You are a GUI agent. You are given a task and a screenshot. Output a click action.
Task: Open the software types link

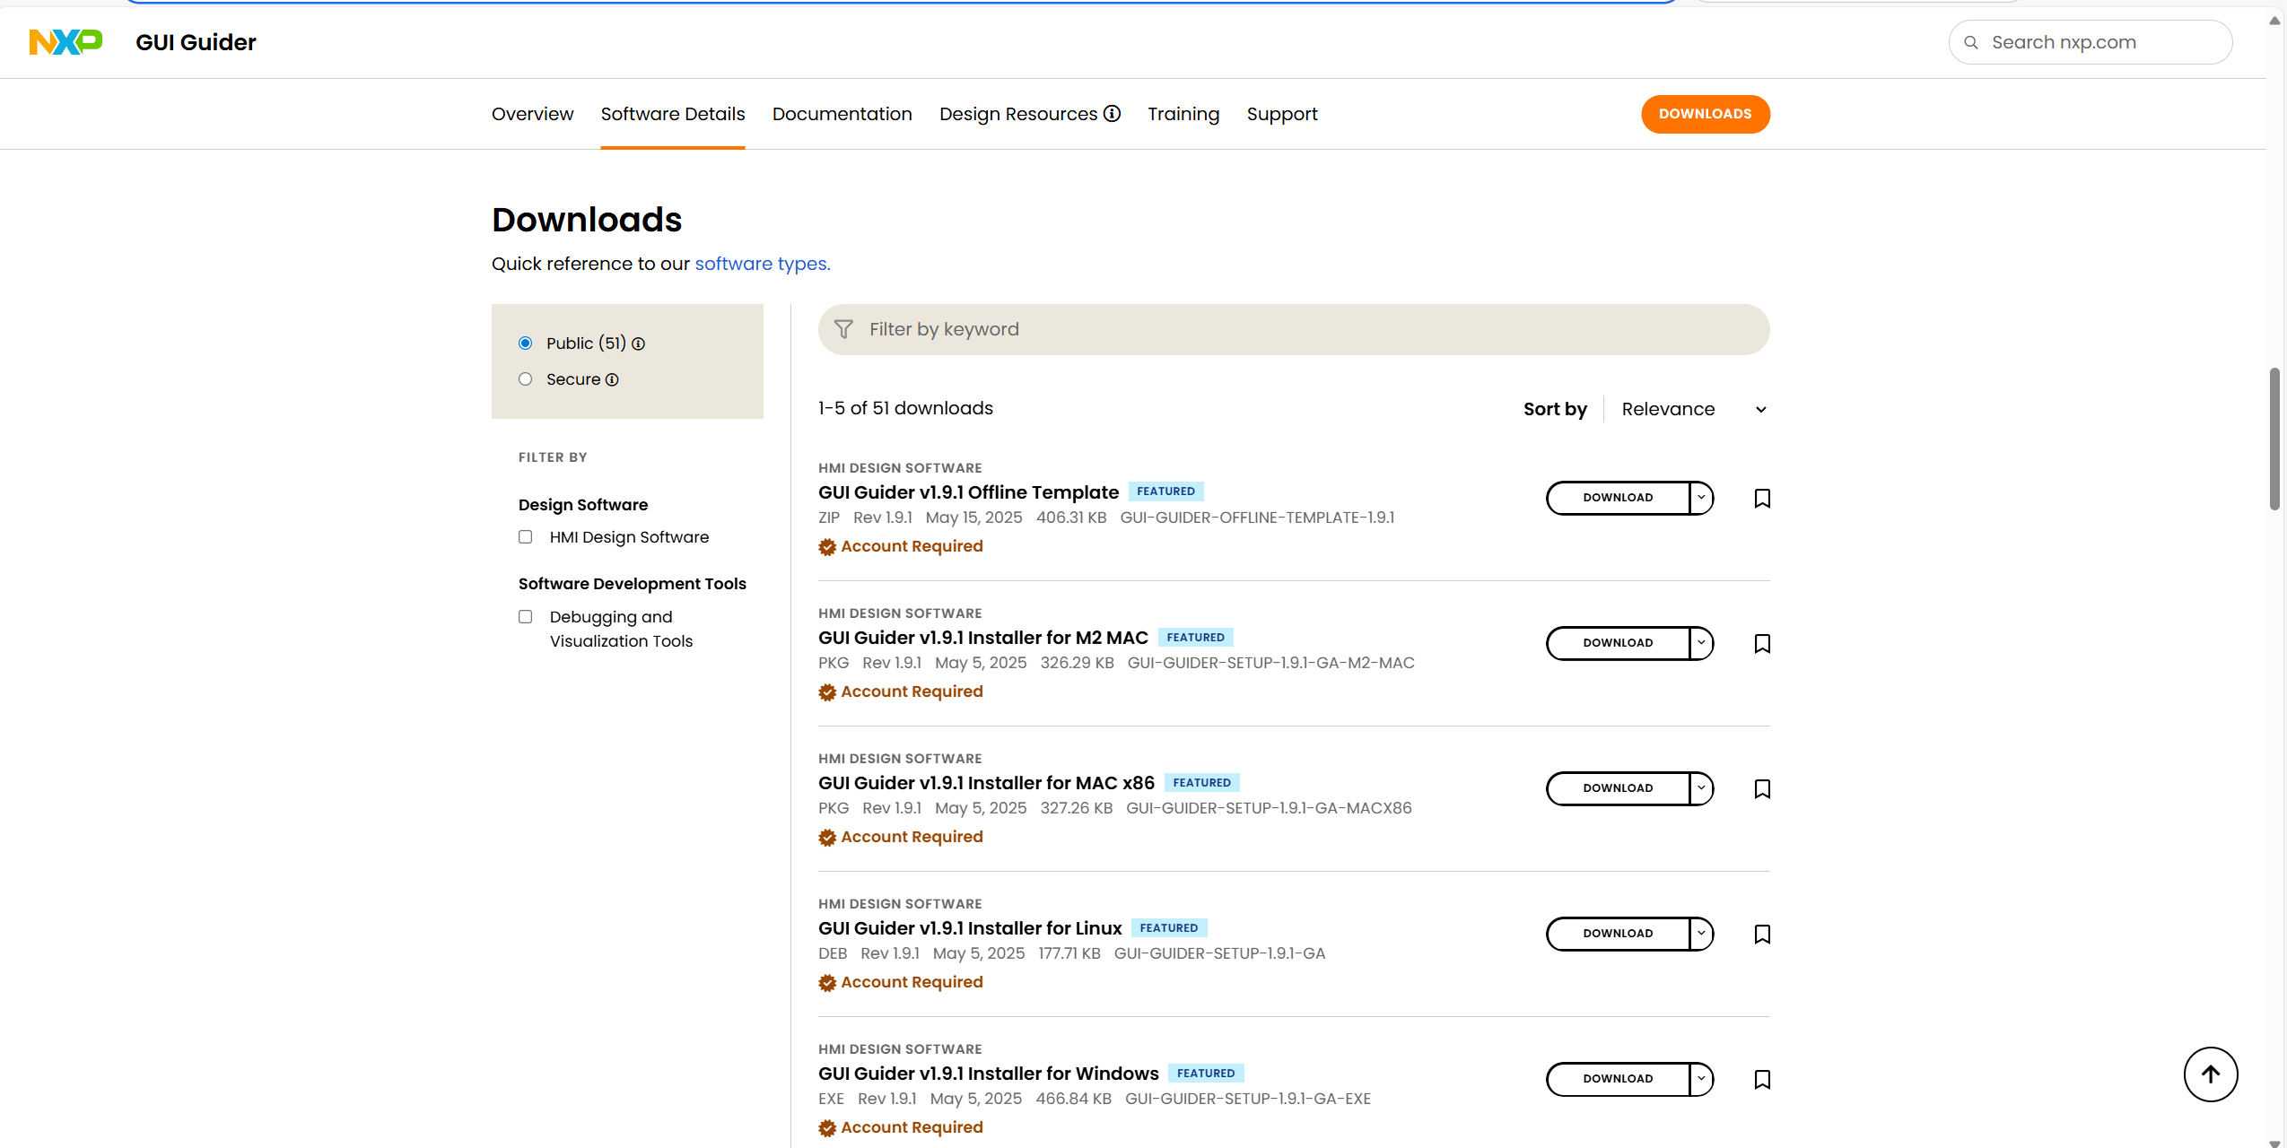pyautogui.click(x=763, y=264)
